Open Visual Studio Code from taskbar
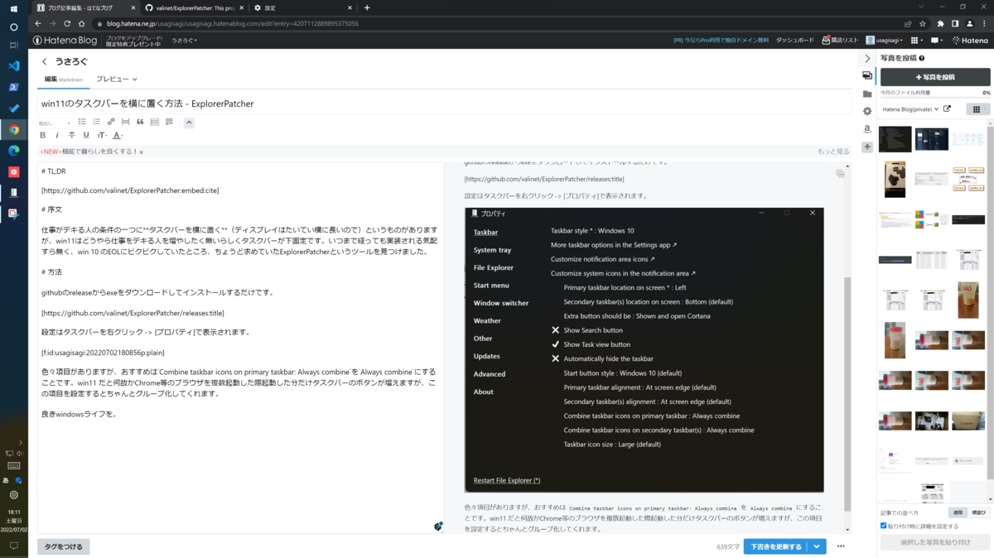This screenshot has width=994, height=558. pyautogui.click(x=13, y=65)
